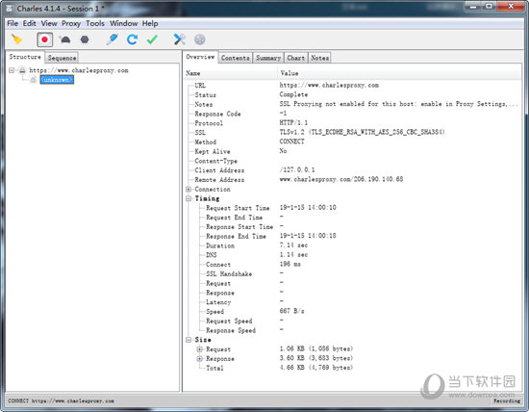The image size is (529, 412).
Task: Open the Tools menu
Action: (x=95, y=23)
